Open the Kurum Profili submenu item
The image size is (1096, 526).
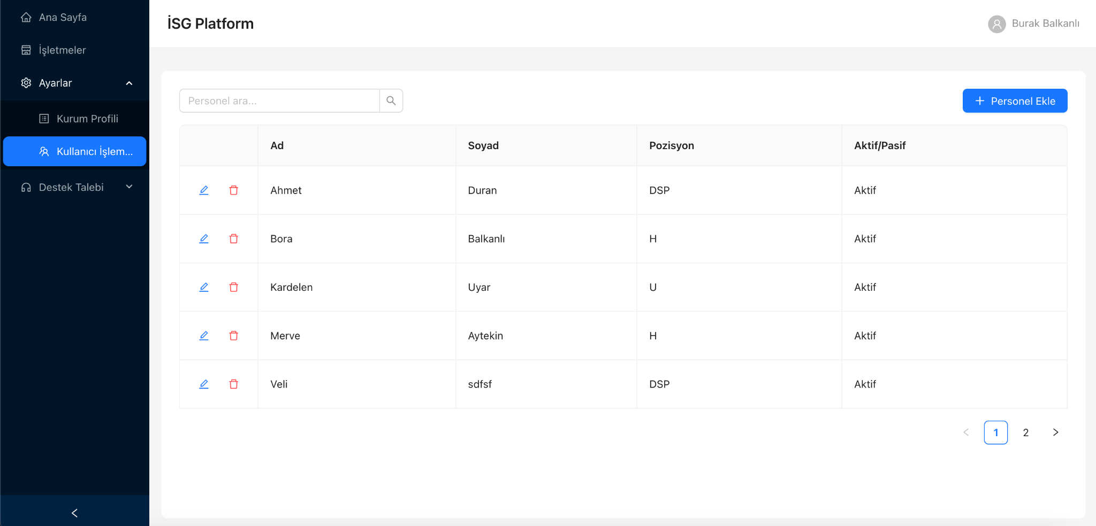pos(87,119)
